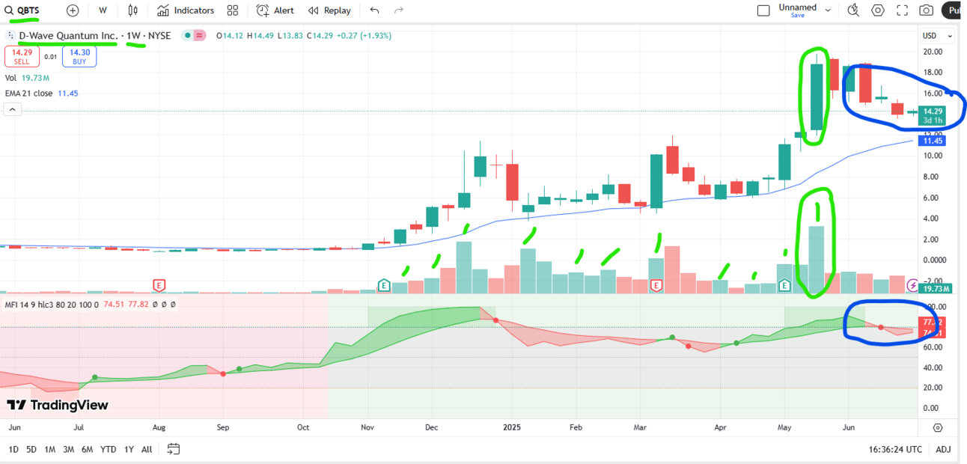
Task: Click the Publish button
Action: coord(953,10)
